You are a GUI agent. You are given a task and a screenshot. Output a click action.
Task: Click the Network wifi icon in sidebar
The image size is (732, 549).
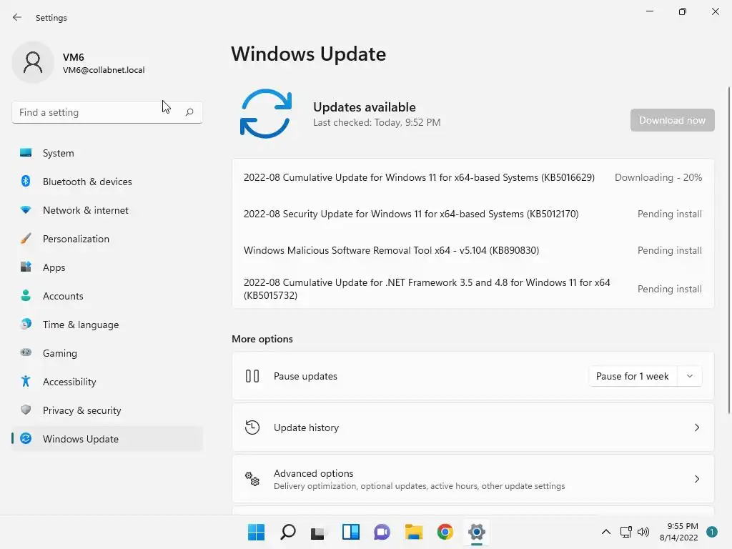[x=26, y=210]
